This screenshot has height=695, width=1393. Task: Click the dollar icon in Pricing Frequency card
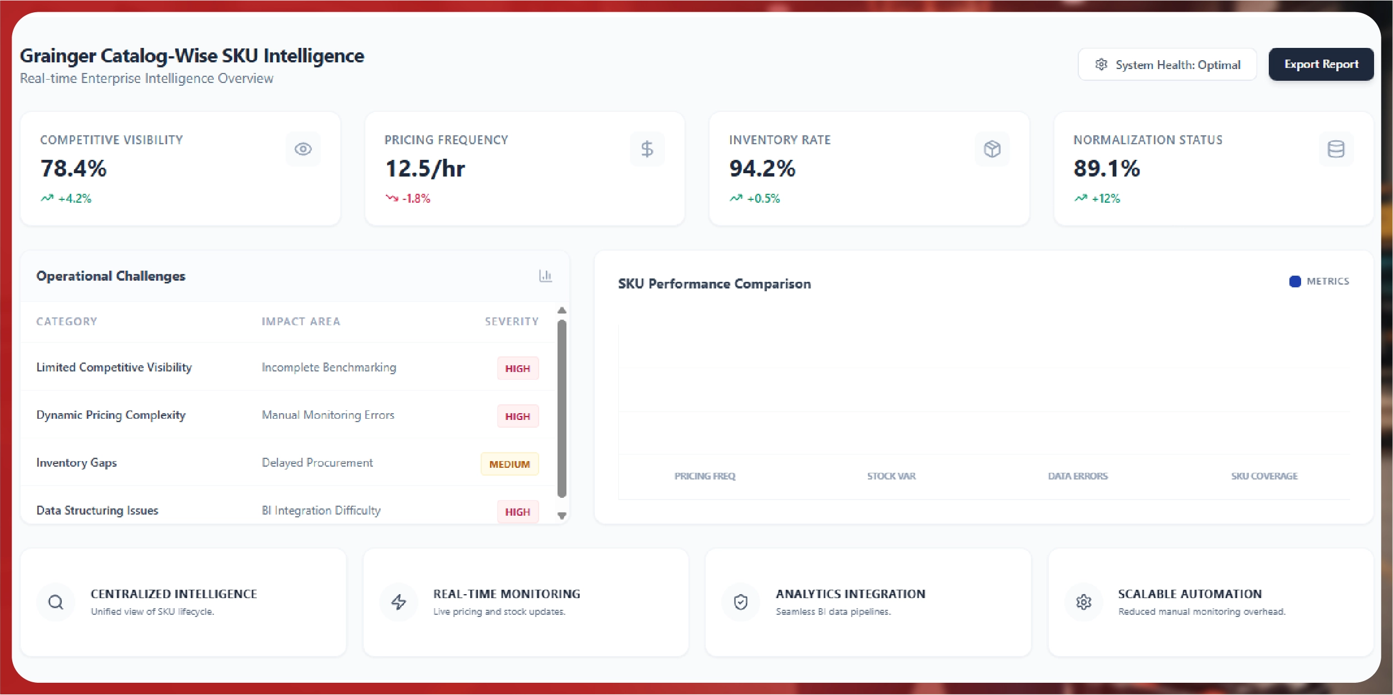pyautogui.click(x=647, y=149)
